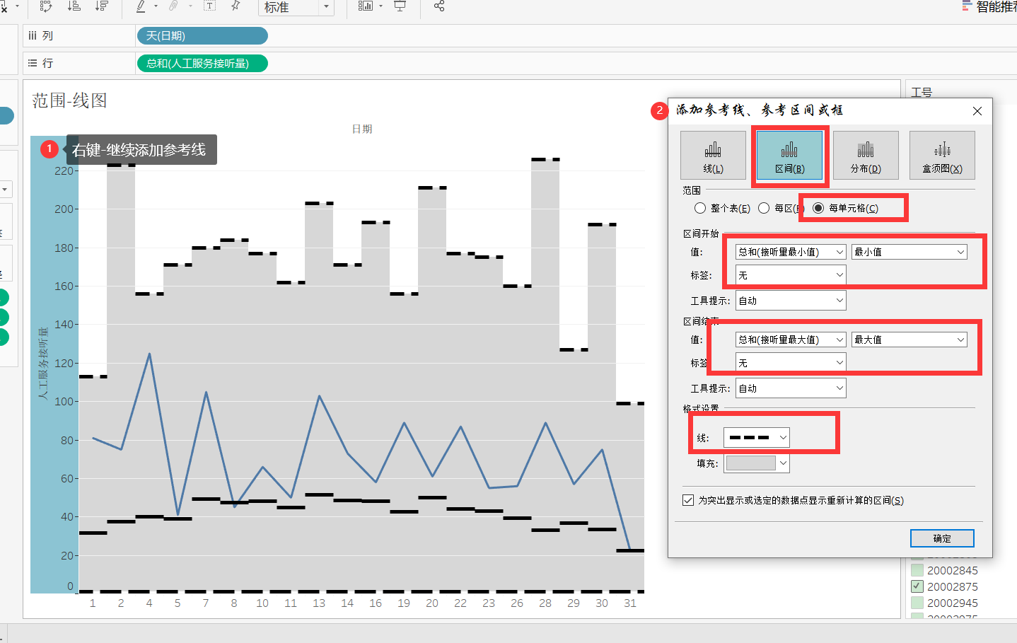Click the 总和(人工服务接听量) pill on rows
This screenshot has height=643, width=1017.
coord(202,64)
